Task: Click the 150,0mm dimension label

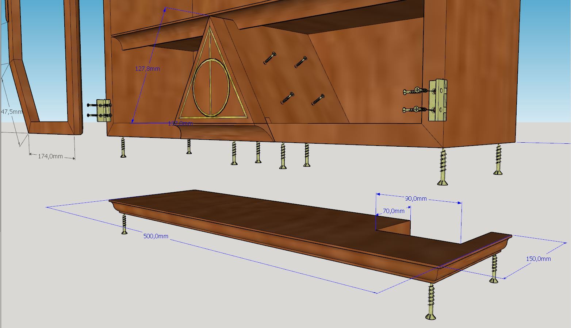Action: [538, 259]
